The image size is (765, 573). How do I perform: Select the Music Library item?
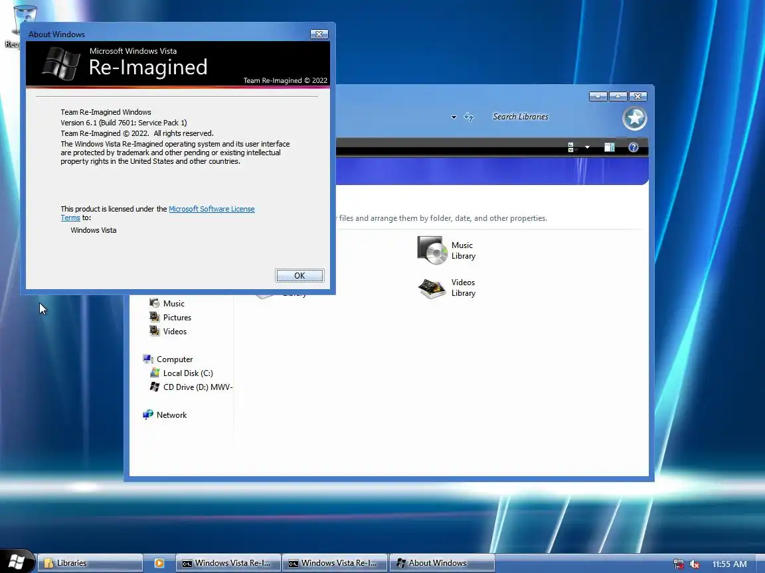(446, 251)
